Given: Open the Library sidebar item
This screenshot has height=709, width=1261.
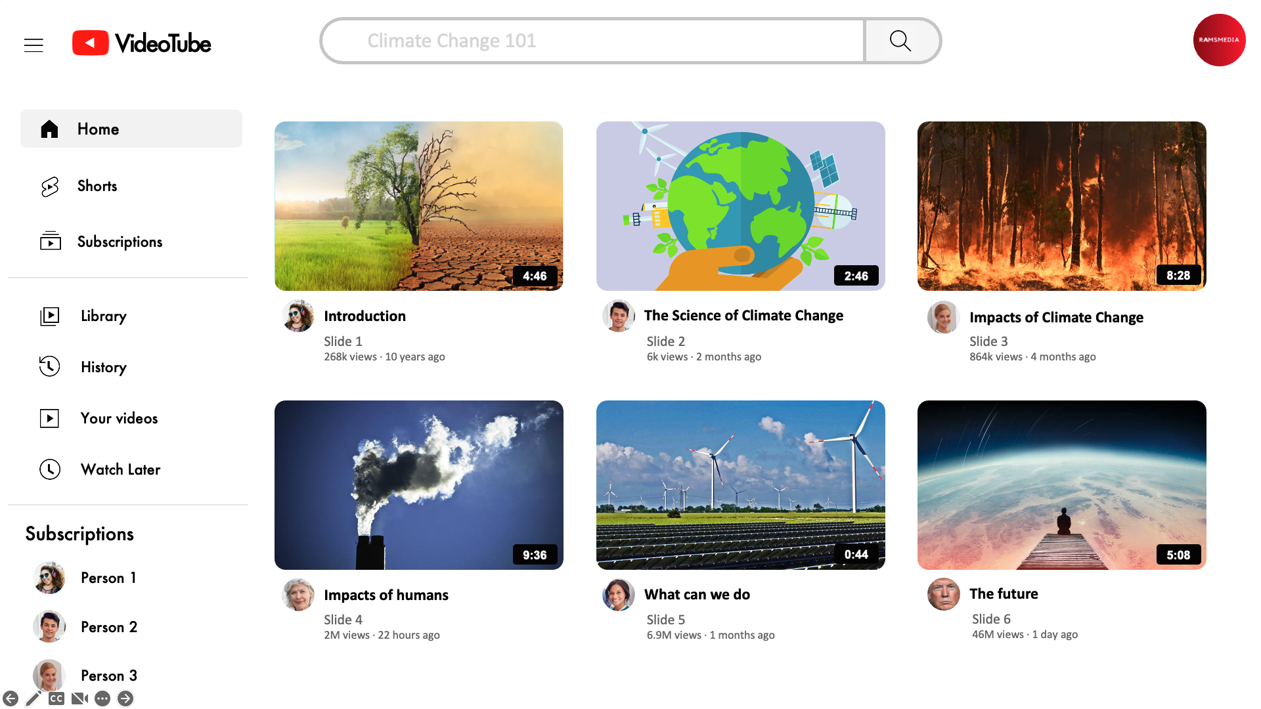Looking at the screenshot, I should point(103,316).
